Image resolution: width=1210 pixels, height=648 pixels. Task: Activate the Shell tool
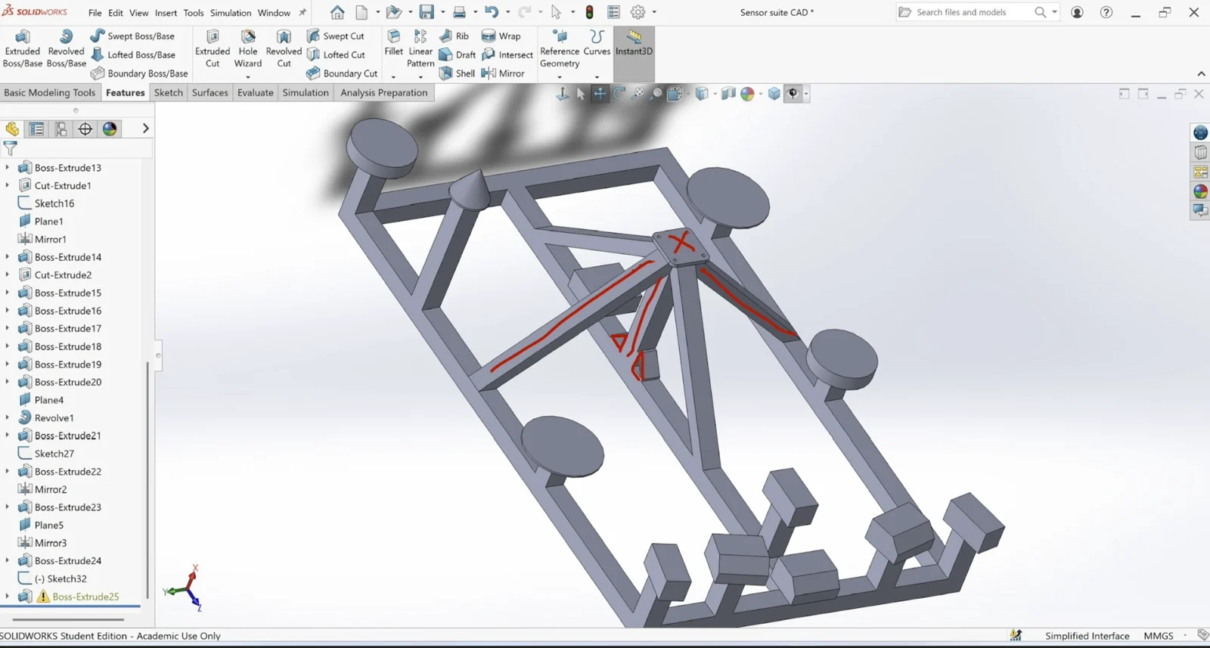457,73
